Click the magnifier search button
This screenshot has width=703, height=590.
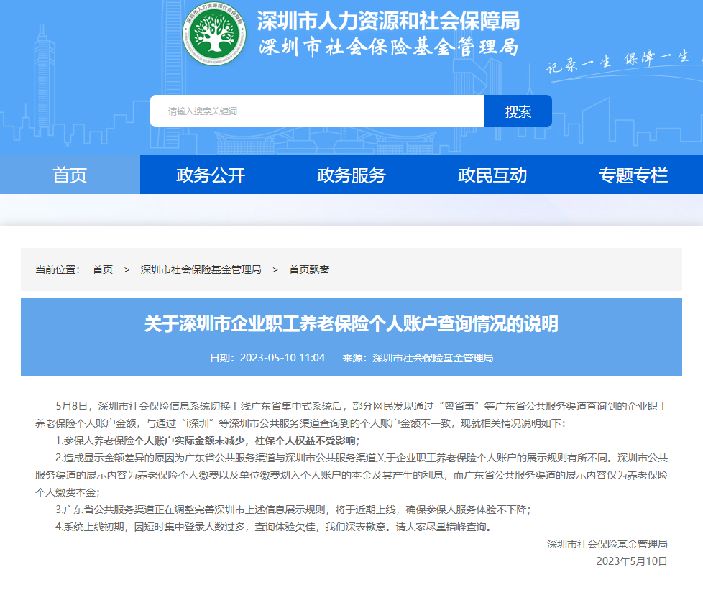point(518,111)
